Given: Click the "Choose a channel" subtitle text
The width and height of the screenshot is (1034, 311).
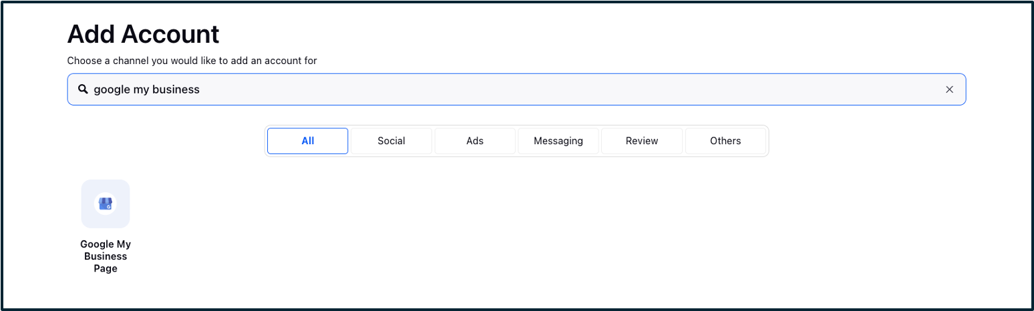Looking at the screenshot, I should click(192, 61).
